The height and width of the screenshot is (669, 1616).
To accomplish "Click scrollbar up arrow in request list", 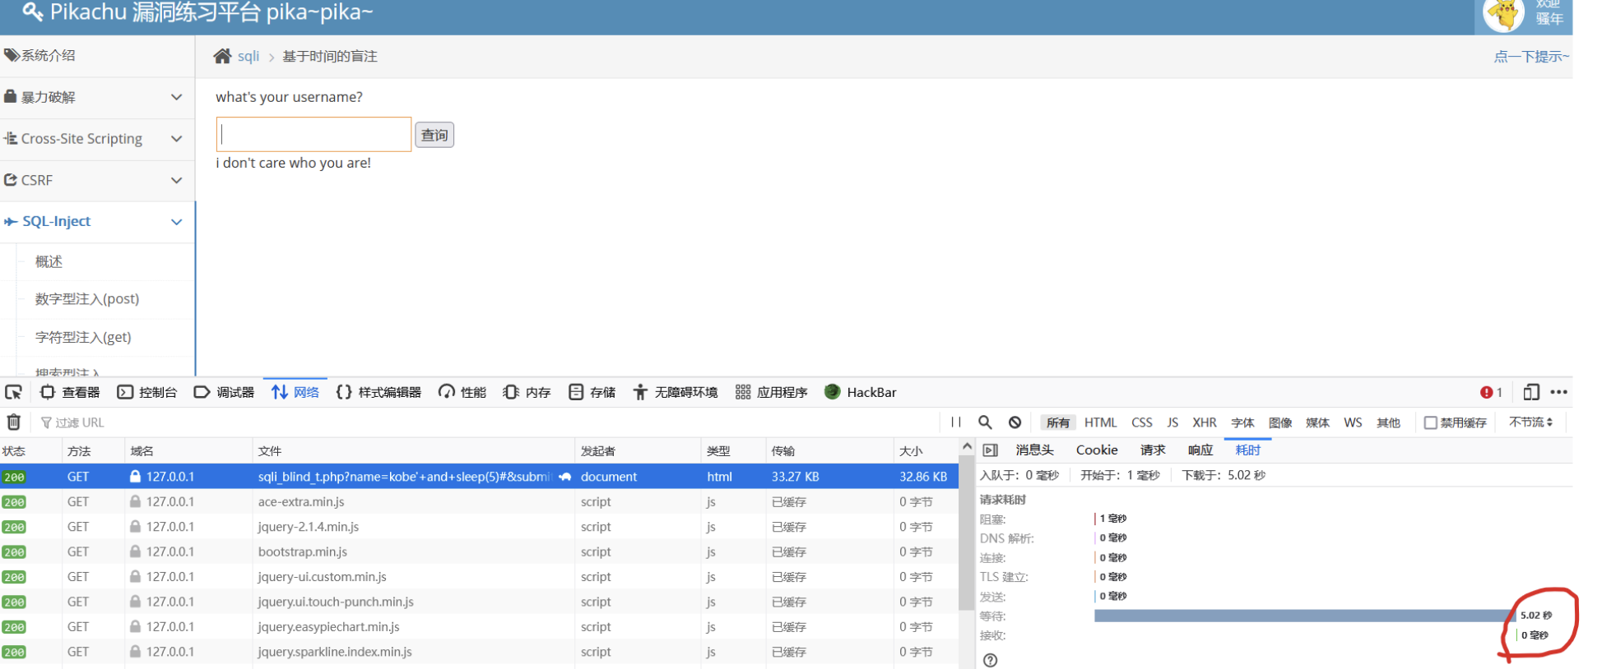I will 968,447.
